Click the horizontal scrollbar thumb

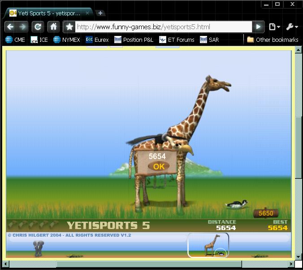(x=149, y=264)
